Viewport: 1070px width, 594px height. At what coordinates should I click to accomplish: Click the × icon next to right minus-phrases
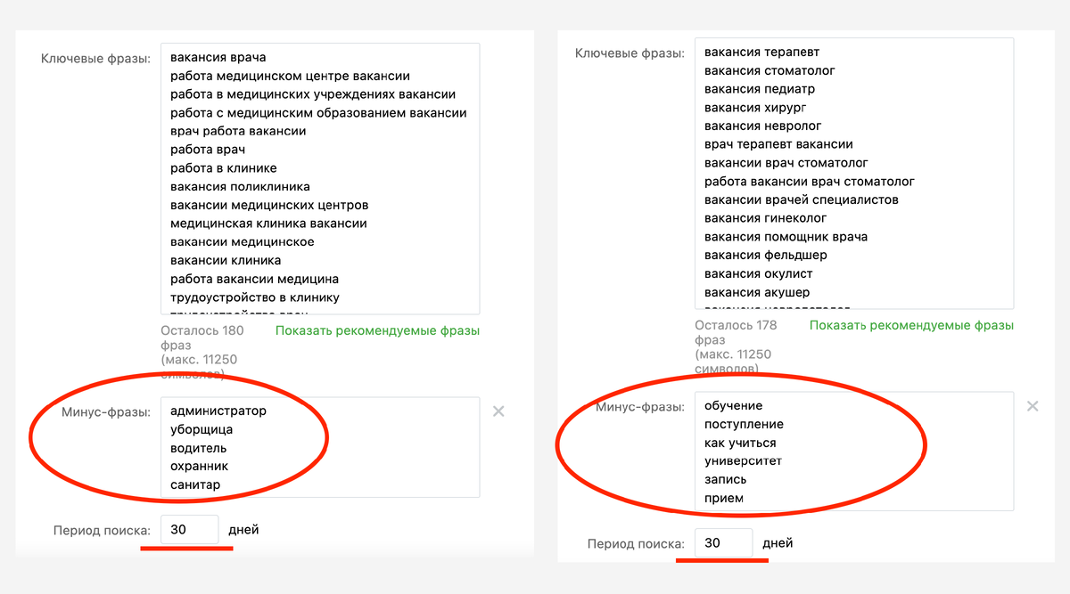pyautogui.click(x=1032, y=405)
